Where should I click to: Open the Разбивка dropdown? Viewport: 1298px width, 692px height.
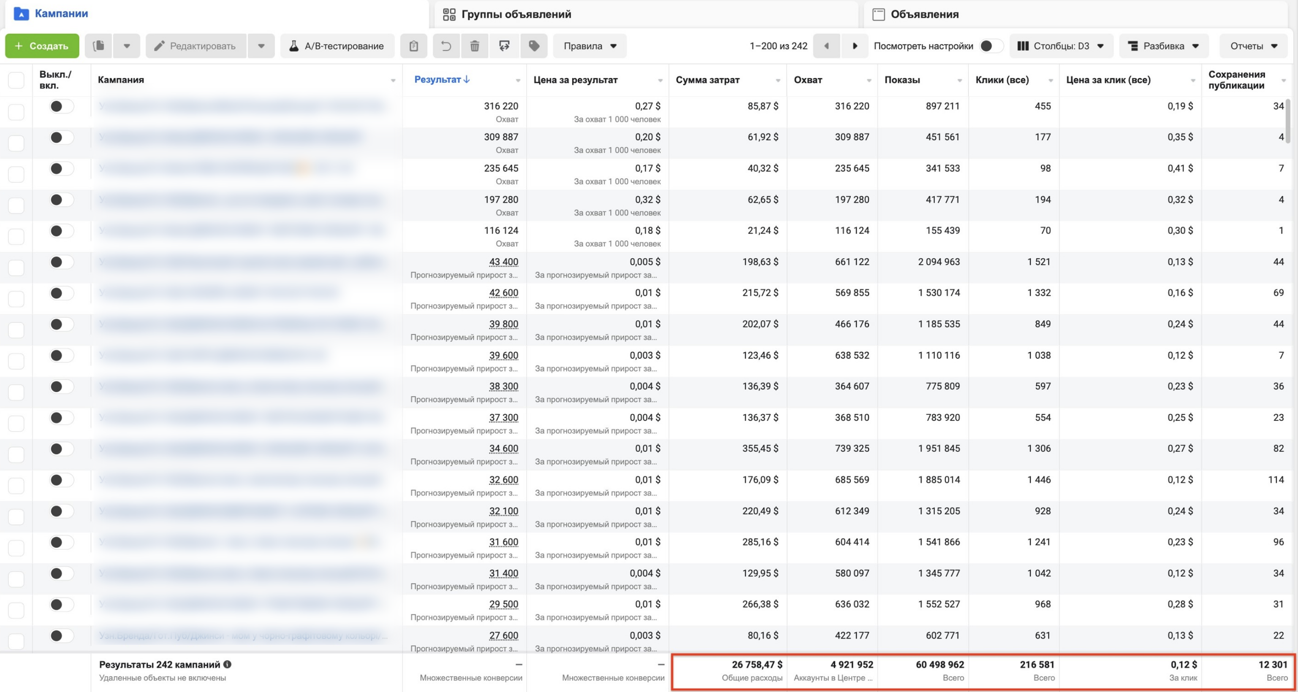[x=1163, y=46]
